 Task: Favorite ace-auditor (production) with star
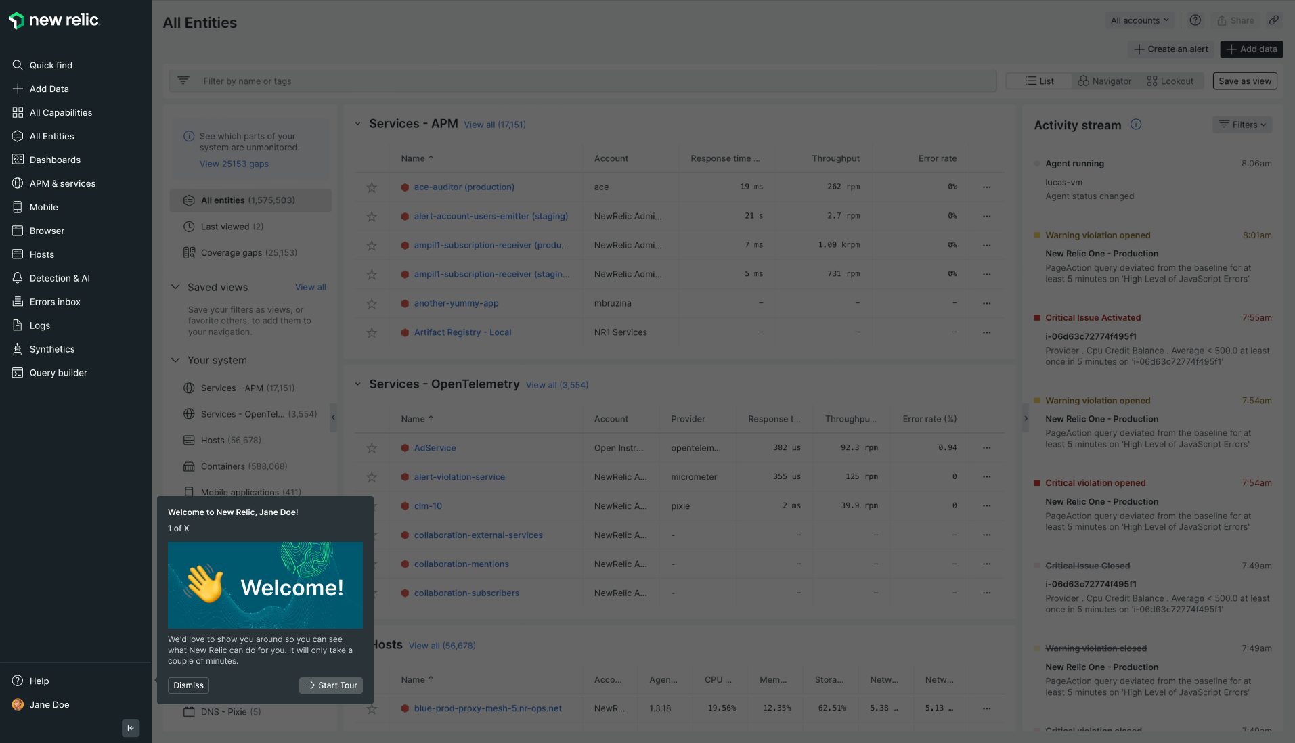[x=372, y=187]
